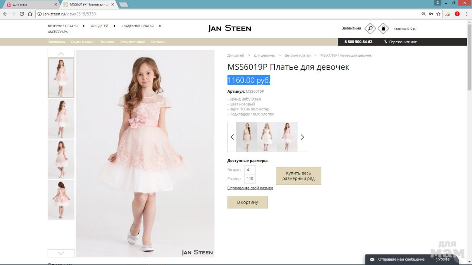The width and height of the screenshot is (472, 265).
Task: Select size 110 box
Action: [x=250, y=179]
